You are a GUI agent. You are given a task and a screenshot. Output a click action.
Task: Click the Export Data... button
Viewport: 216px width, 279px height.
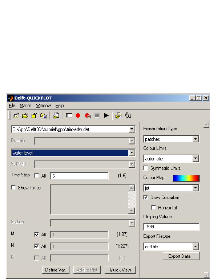click(x=181, y=256)
